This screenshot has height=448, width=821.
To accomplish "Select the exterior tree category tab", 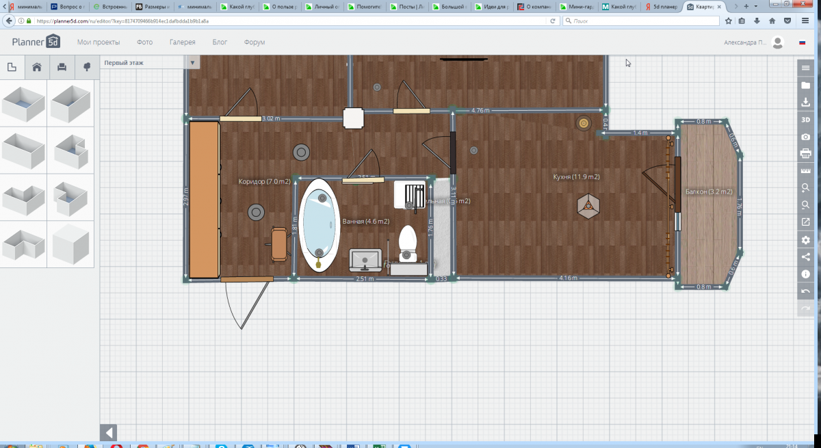I will [x=87, y=67].
